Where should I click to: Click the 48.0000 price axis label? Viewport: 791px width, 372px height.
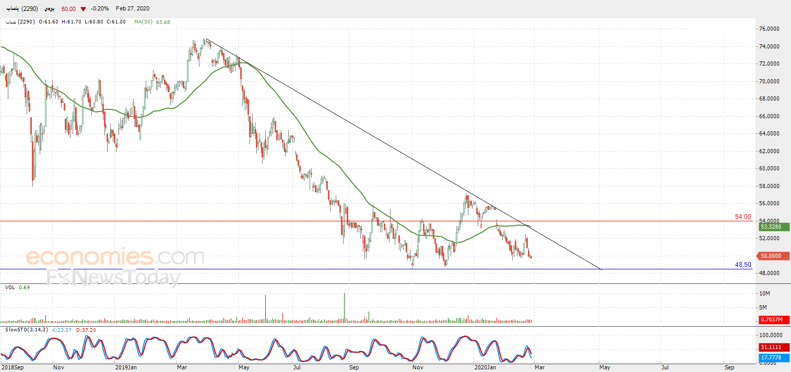(x=770, y=273)
